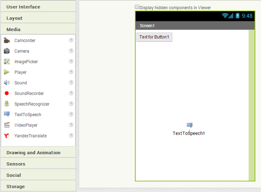Click the Sound speaker icon
This screenshot has height=192, width=261.
coord(7,83)
